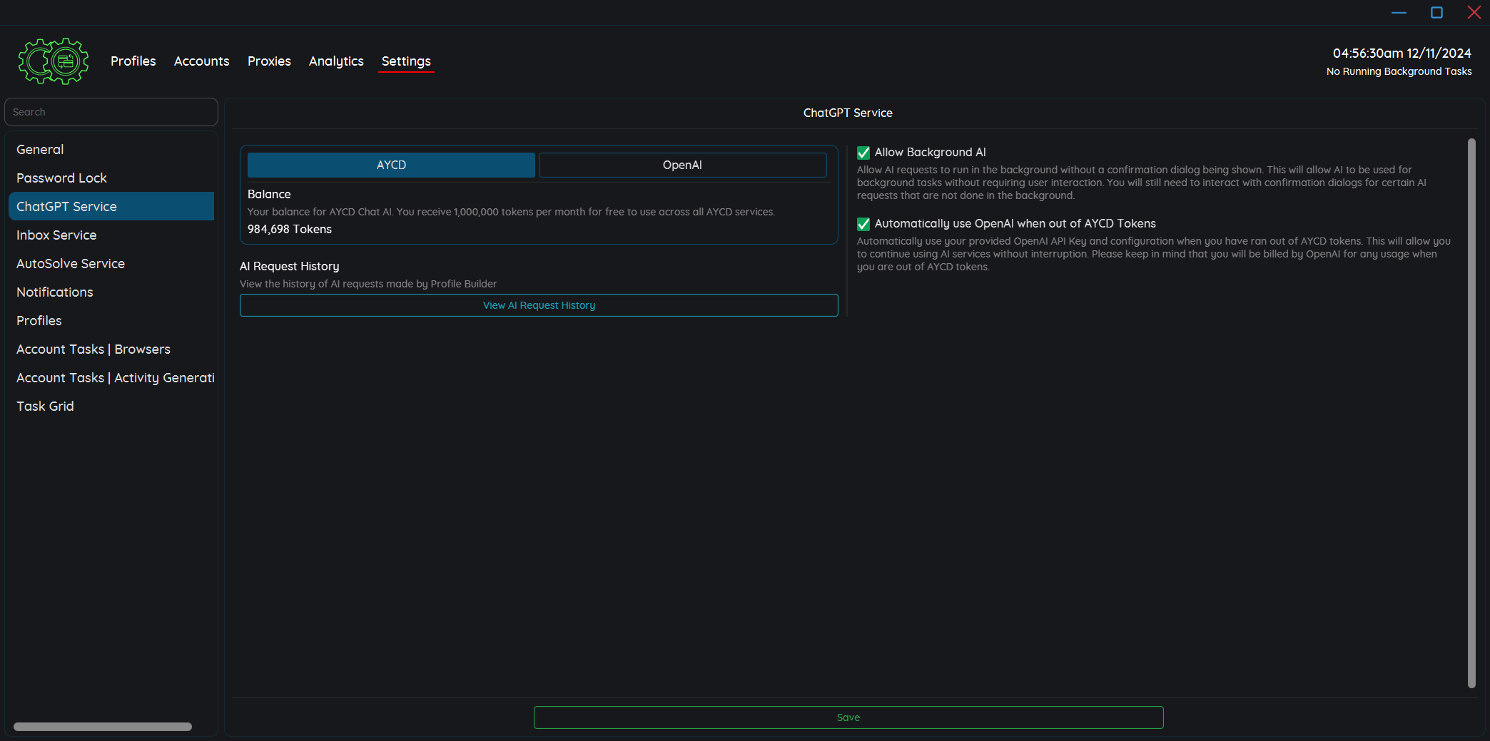Select Password Lock settings
Viewport: 1490px width, 741px height.
coord(61,178)
